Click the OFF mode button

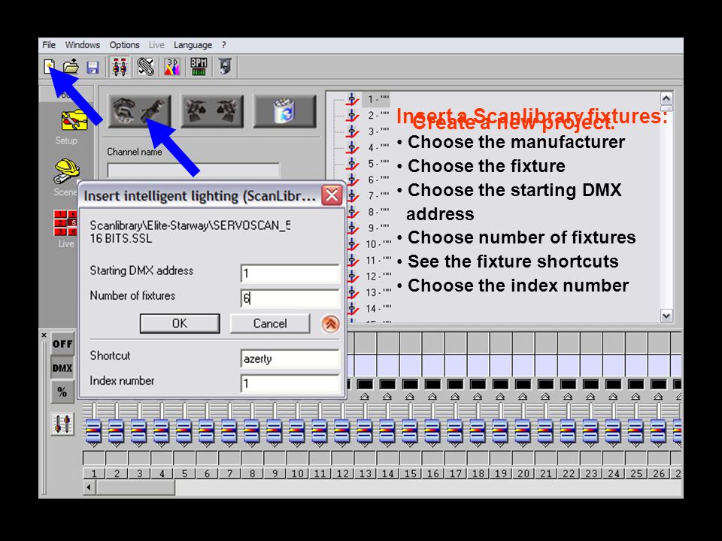(62, 343)
